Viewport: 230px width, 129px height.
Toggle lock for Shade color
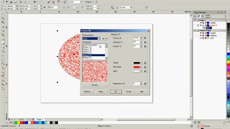pos(145,63)
